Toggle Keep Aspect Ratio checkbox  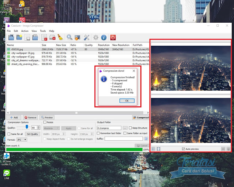click(45, 139)
